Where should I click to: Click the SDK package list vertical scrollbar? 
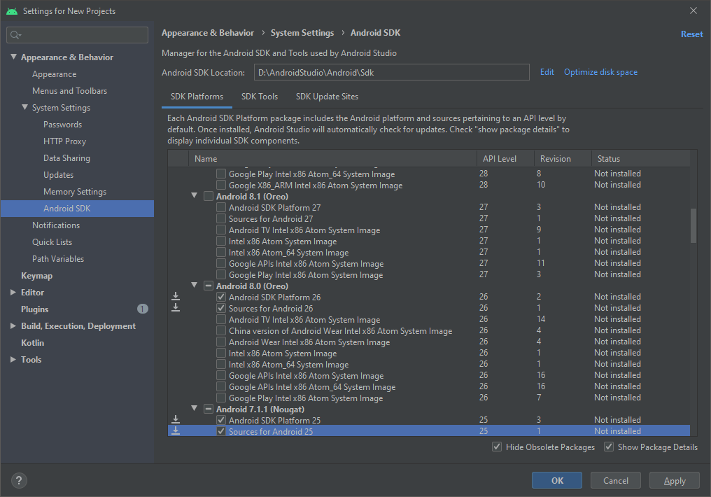[x=693, y=225]
